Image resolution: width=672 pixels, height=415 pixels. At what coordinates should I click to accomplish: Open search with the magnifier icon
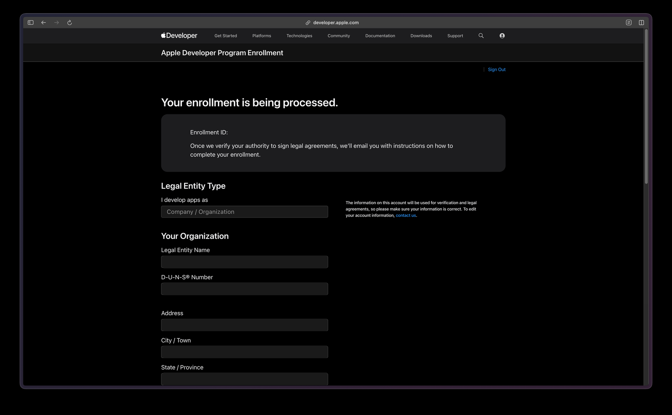pos(481,36)
